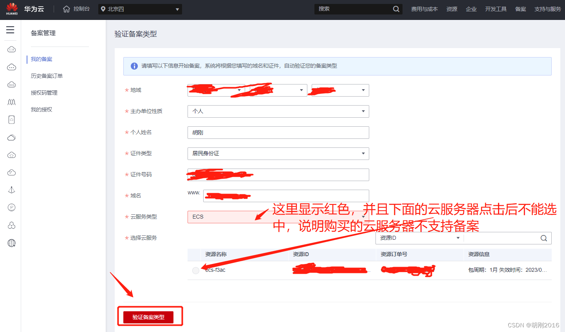Click the pyramid network icon in sidebar
The width and height of the screenshot is (565, 332).
pos(12,190)
